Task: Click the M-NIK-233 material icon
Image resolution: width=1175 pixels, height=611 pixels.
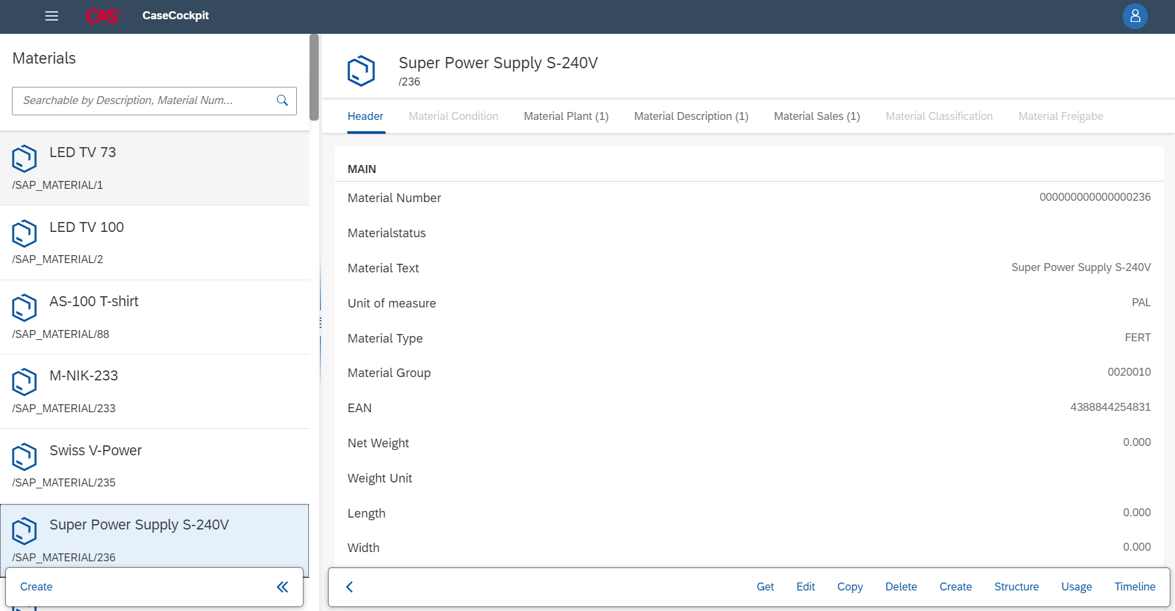Action: click(x=25, y=382)
